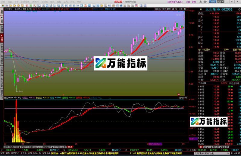
Task: Click the 2025-08-04 date marker on timeline
Action: point(155,144)
